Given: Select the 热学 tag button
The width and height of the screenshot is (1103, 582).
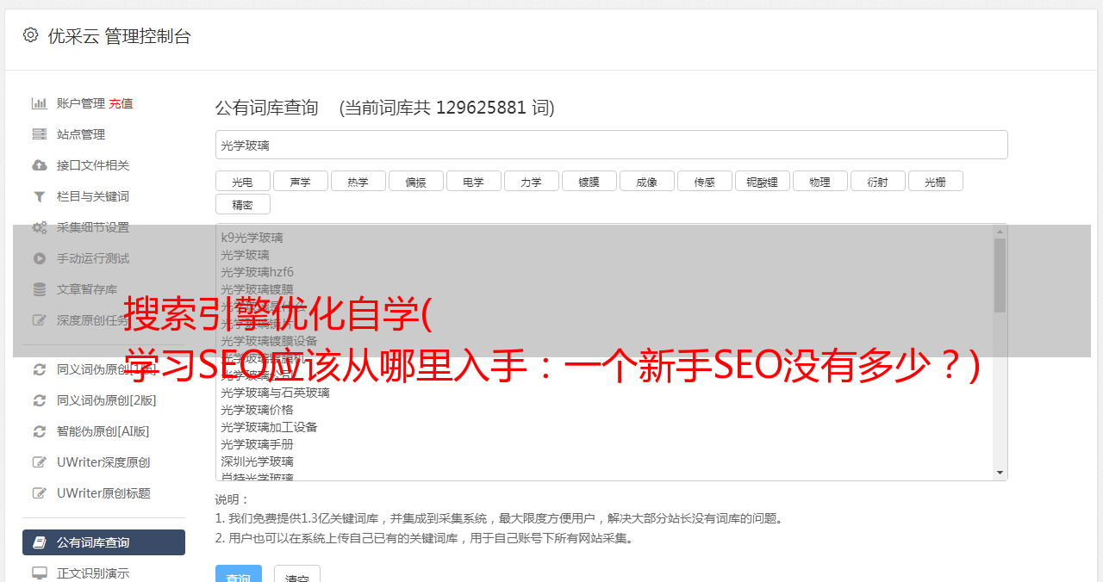Looking at the screenshot, I should (358, 181).
